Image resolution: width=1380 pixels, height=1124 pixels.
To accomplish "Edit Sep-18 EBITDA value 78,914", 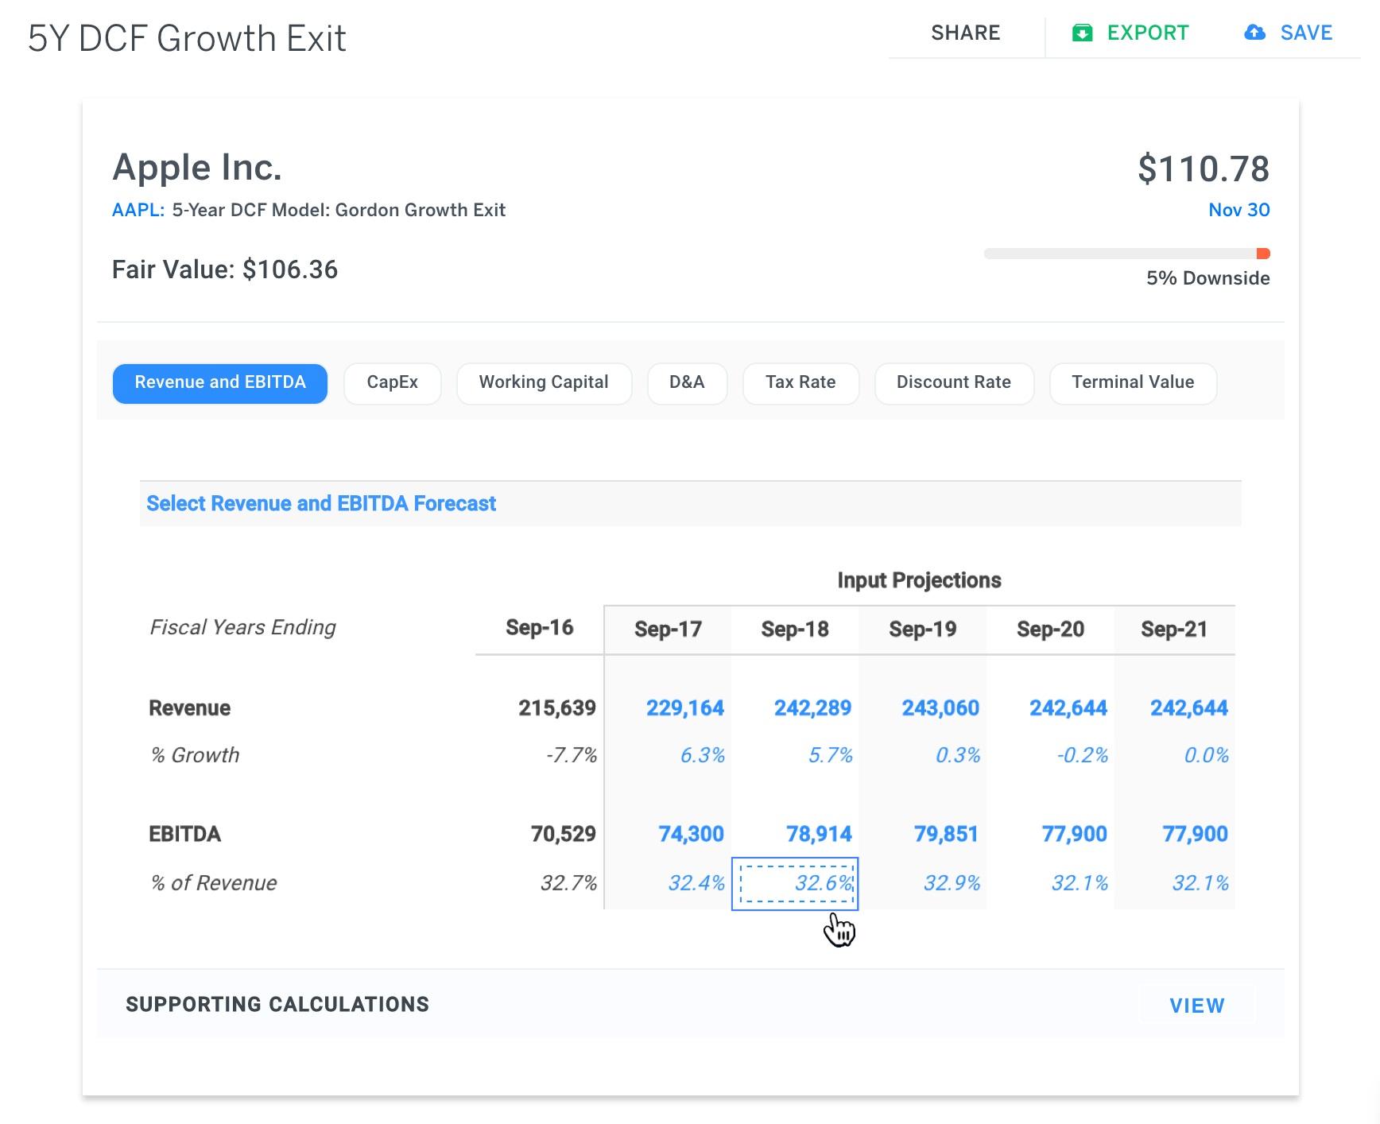I will pos(819,835).
